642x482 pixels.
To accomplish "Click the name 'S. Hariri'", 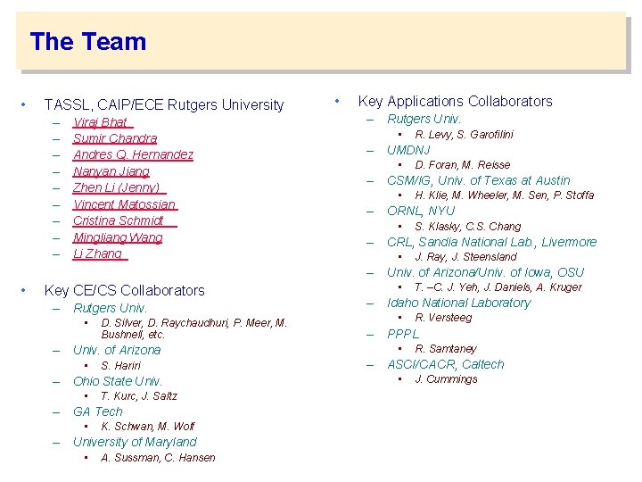I will [120, 365].
